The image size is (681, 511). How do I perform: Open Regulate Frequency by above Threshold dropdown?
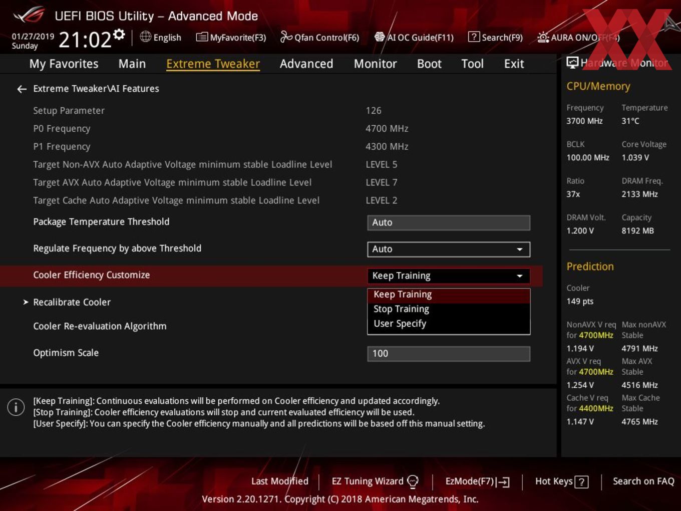449,249
